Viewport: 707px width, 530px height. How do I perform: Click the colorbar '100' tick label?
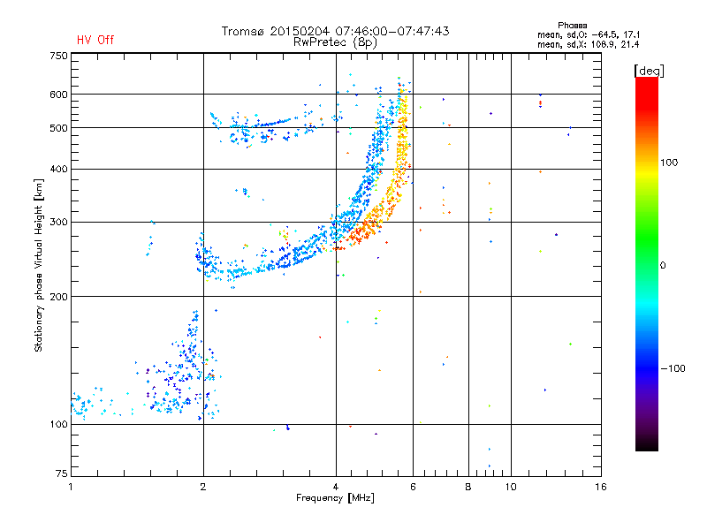pyautogui.click(x=669, y=163)
